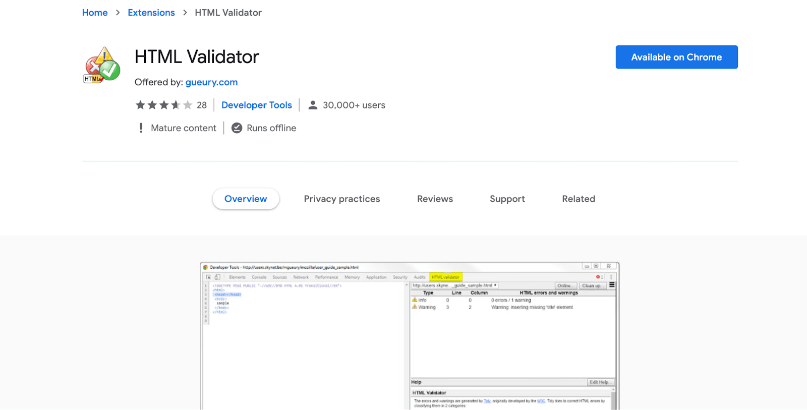The width and height of the screenshot is (807, 410).
Task: Click the Runs offline checkmark icon
Action: pyautogui.click(x=237, y=128)
